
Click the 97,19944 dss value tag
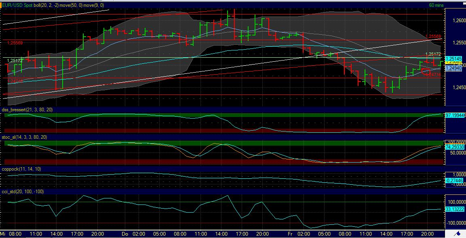455,115
